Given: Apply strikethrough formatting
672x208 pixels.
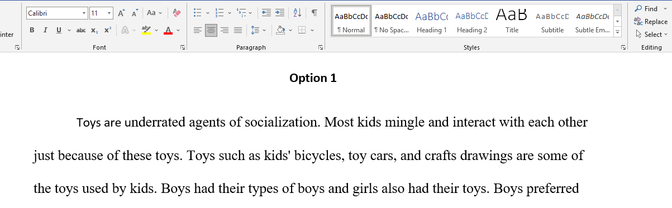Looking at the screenshot, I should pyautogui.click(x=81, y=30).
